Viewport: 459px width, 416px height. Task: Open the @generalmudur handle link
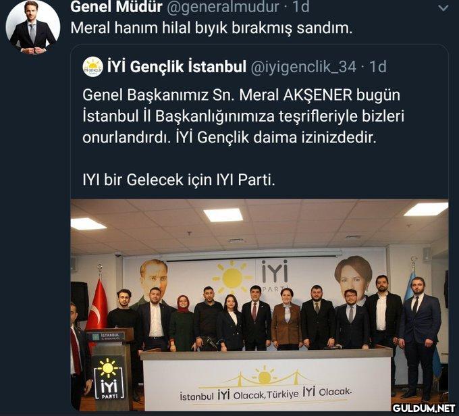coord(223,7)
